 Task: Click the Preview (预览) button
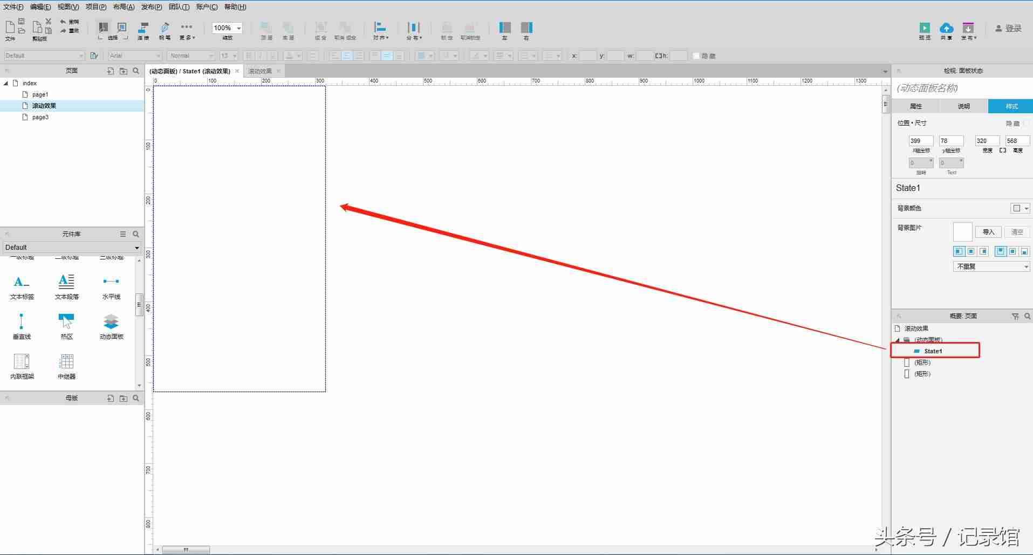pos(925,31)
